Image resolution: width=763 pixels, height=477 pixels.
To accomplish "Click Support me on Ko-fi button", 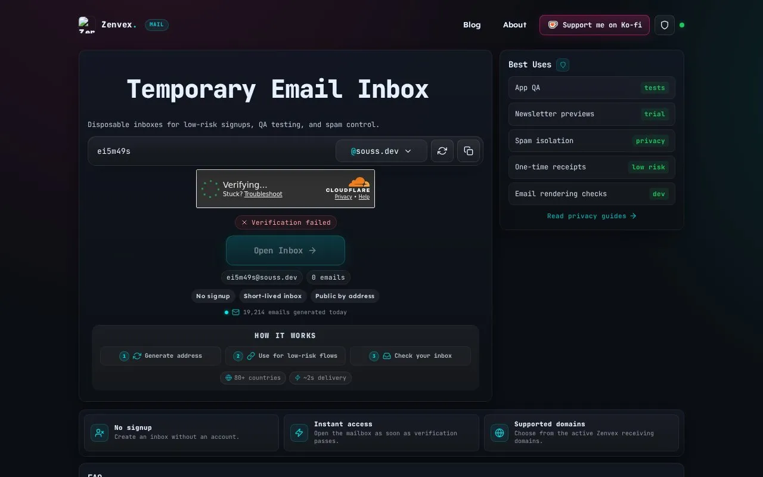I will [594, 25].
